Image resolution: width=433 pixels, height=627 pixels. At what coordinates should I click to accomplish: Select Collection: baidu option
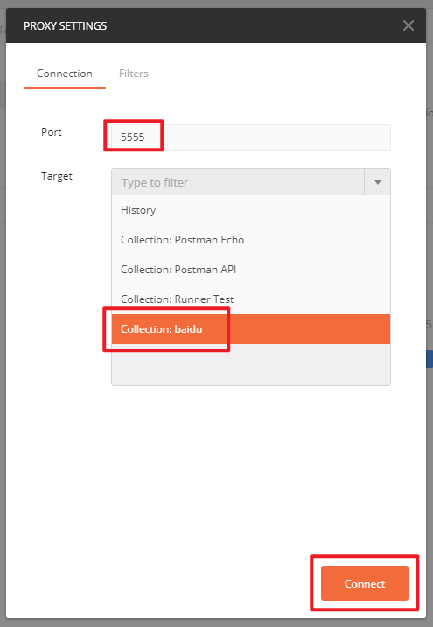[x=251, y=329]
